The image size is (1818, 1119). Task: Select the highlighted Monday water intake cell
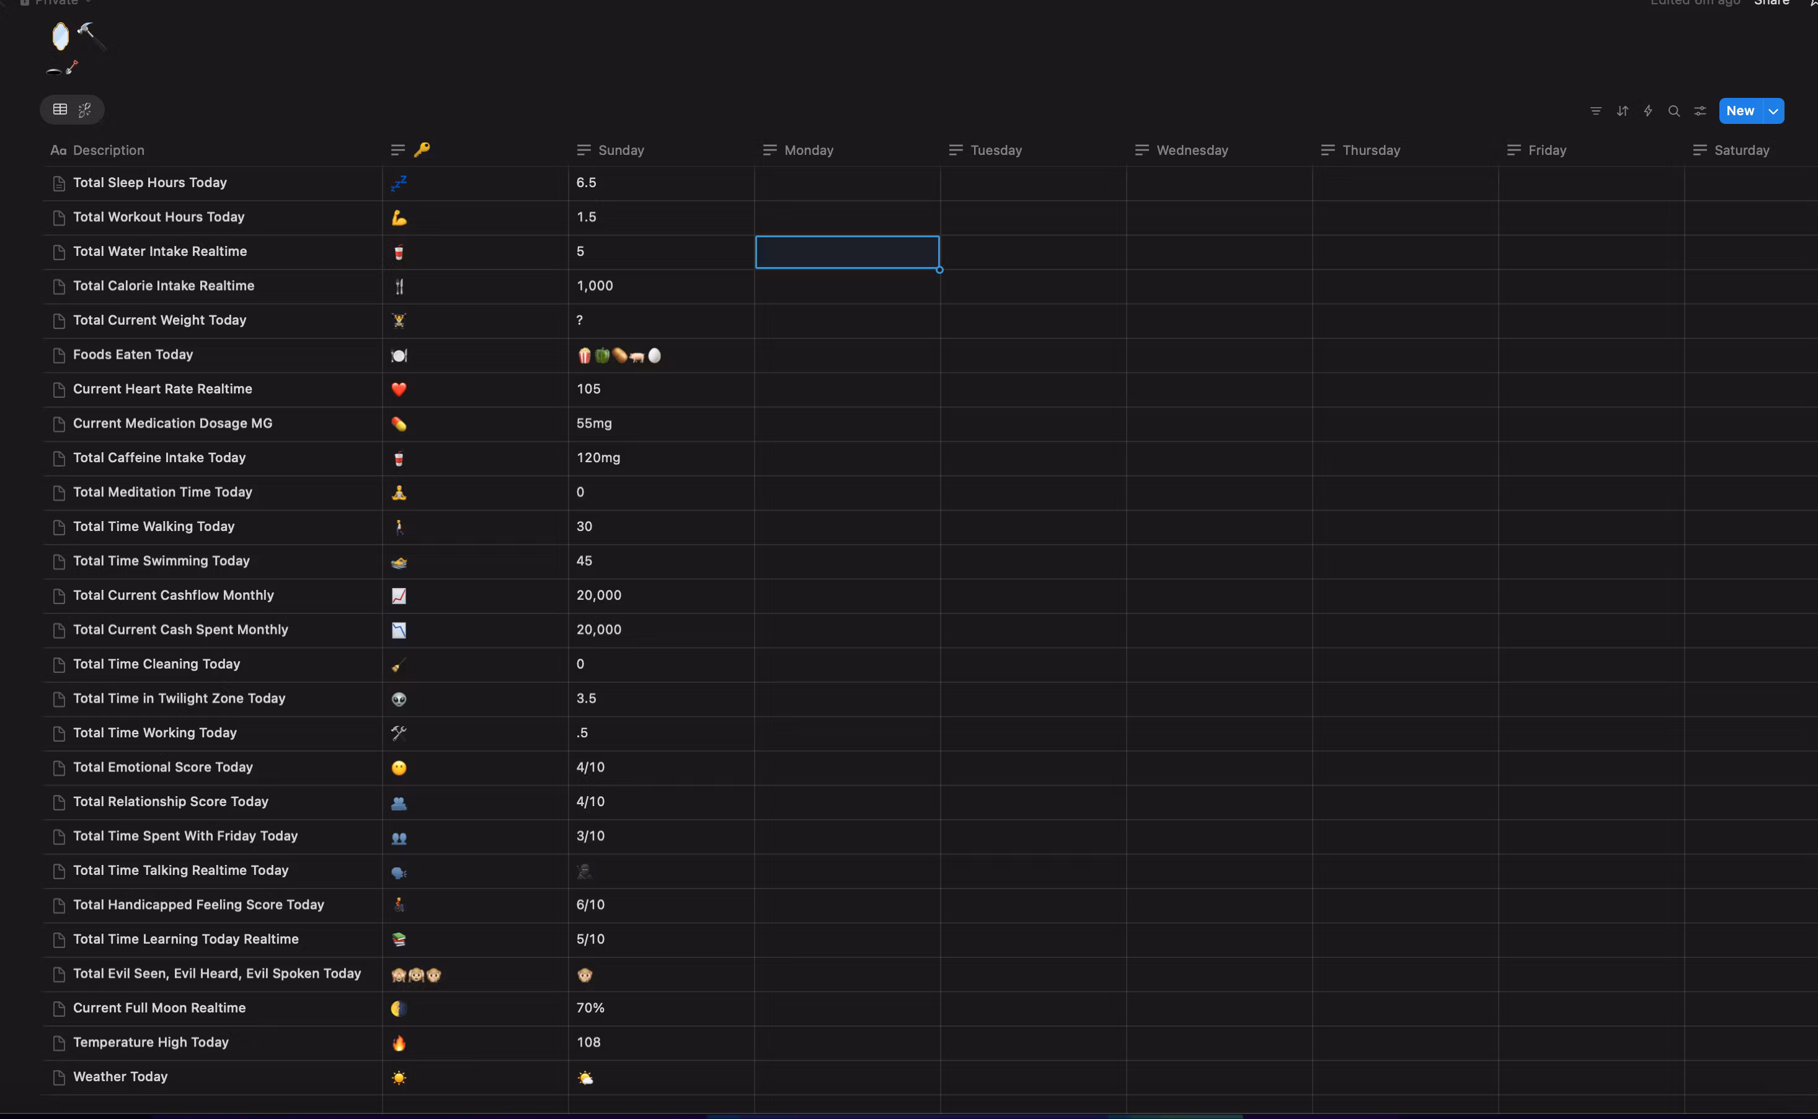846,252
